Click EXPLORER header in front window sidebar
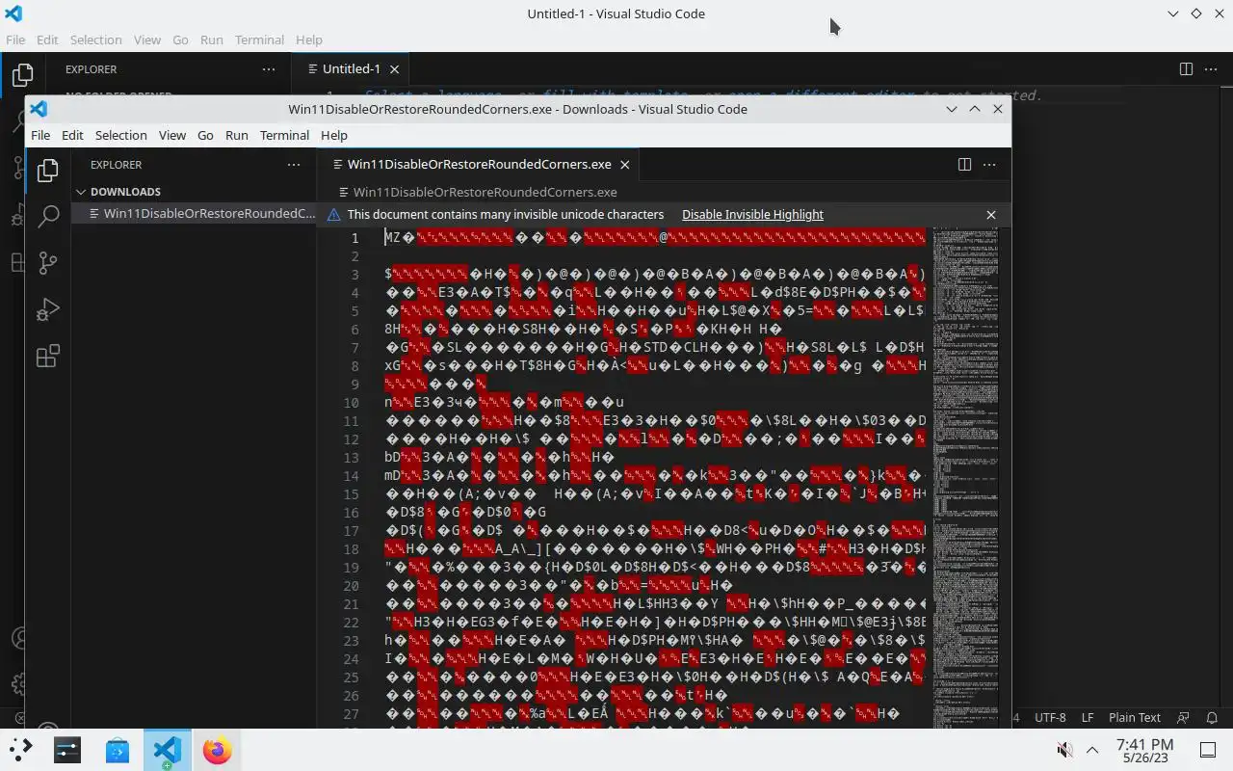 (x=116, y=165)
